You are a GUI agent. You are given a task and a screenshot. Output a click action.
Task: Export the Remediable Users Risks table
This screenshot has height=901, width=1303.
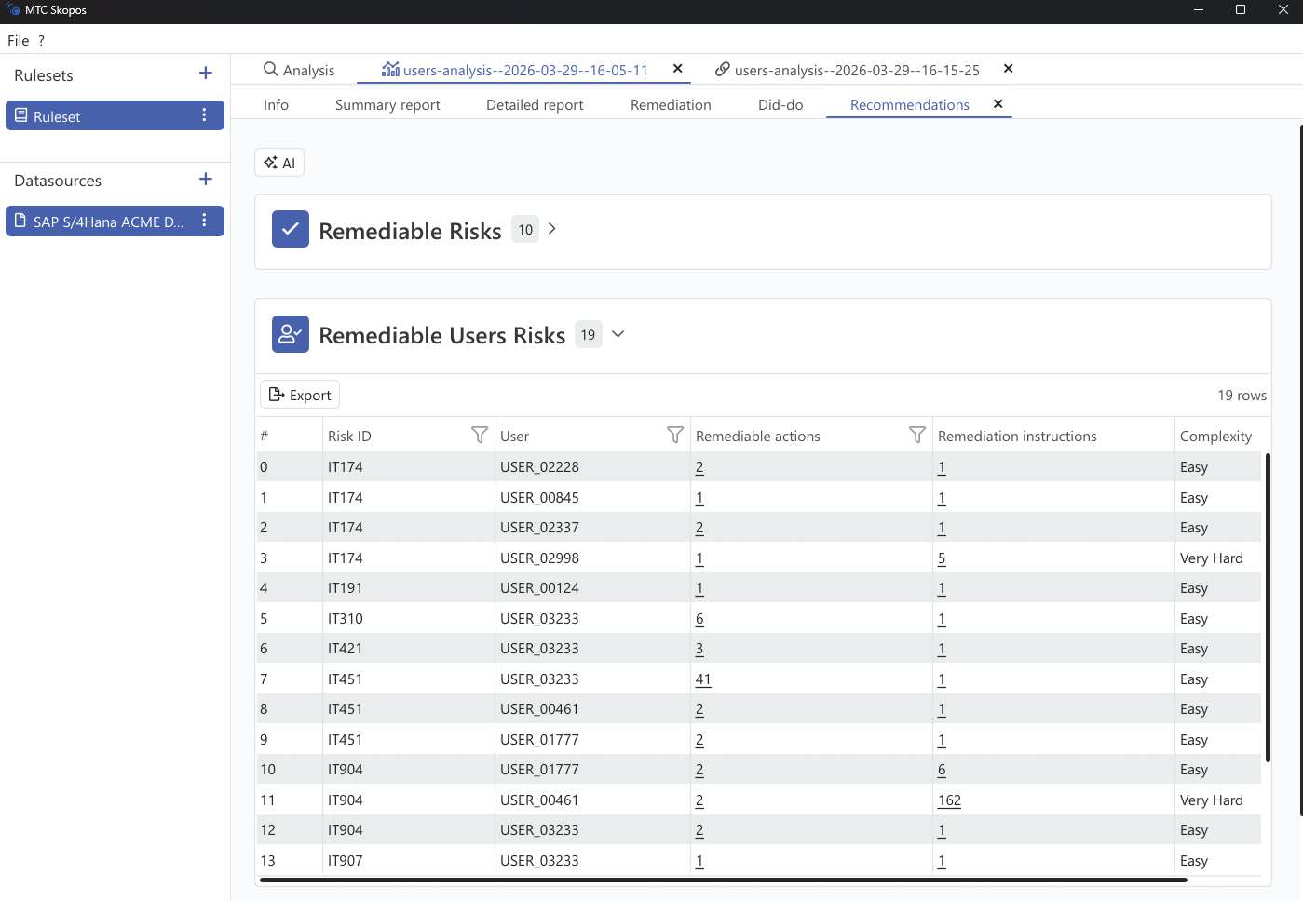(x=299, y=394)
